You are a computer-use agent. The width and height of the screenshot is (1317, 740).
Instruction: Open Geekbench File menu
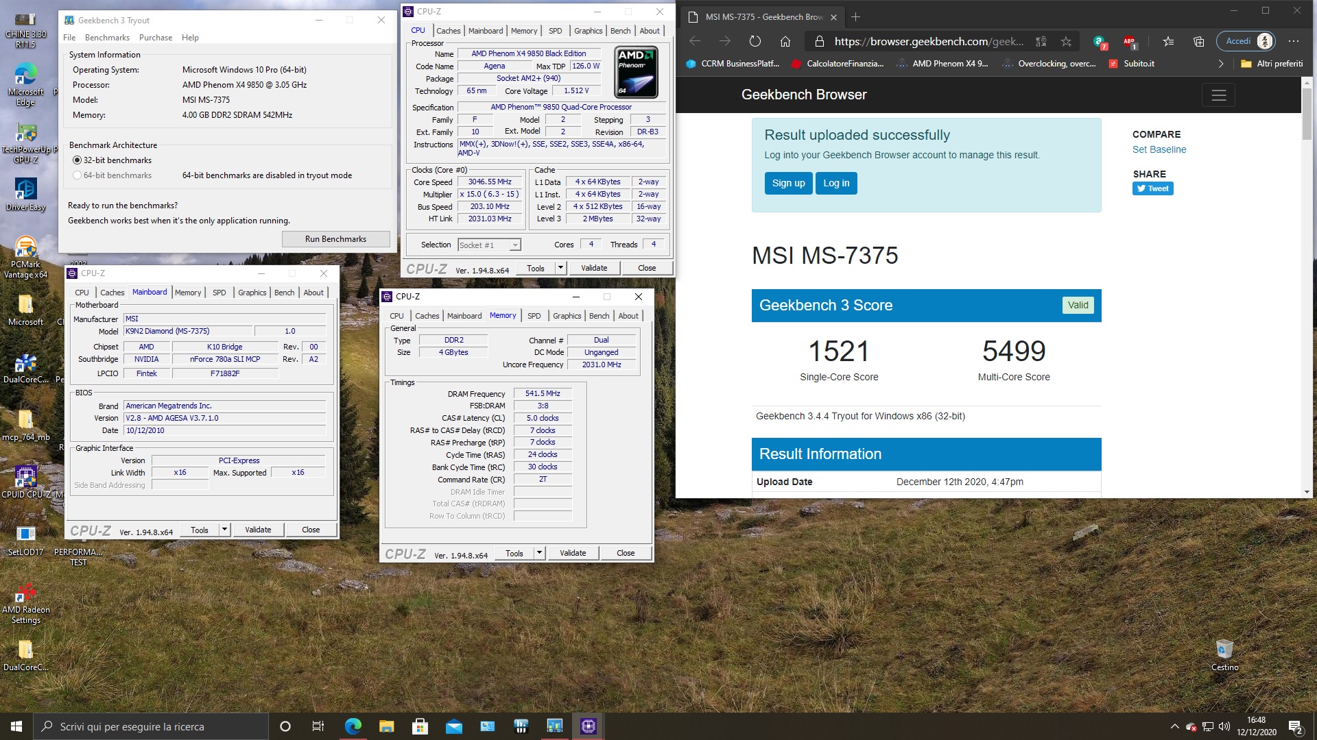click(x=69, y=38)
